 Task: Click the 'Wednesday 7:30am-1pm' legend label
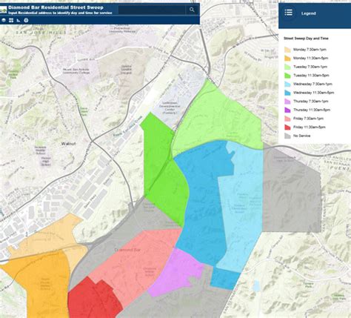312,84
